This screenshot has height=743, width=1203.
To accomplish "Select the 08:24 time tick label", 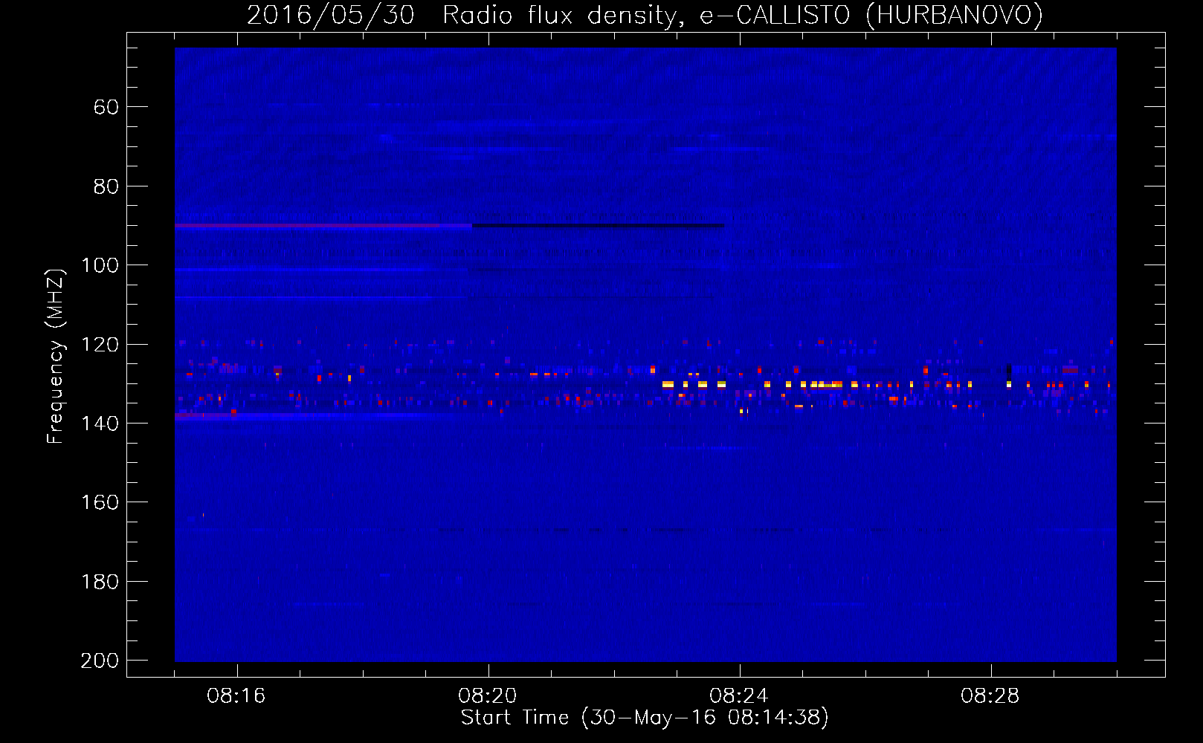I will pyautogui.click(x=739, y=696).
